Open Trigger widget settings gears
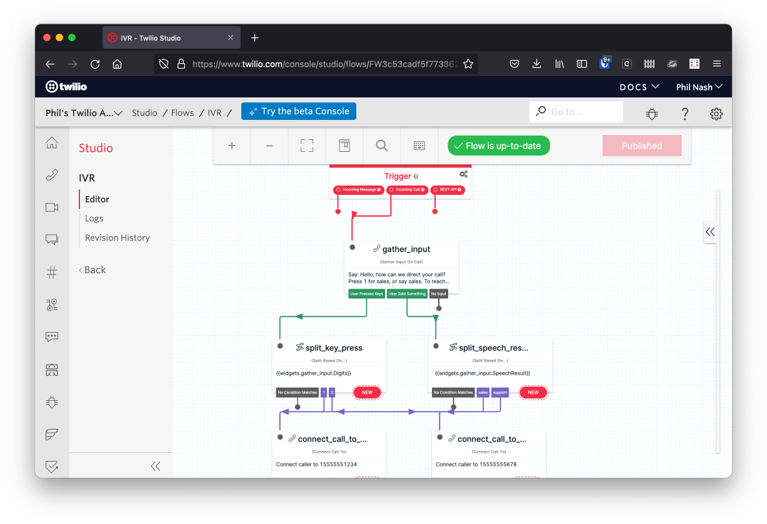Screen dimensions: 767x524 (464, 174)
